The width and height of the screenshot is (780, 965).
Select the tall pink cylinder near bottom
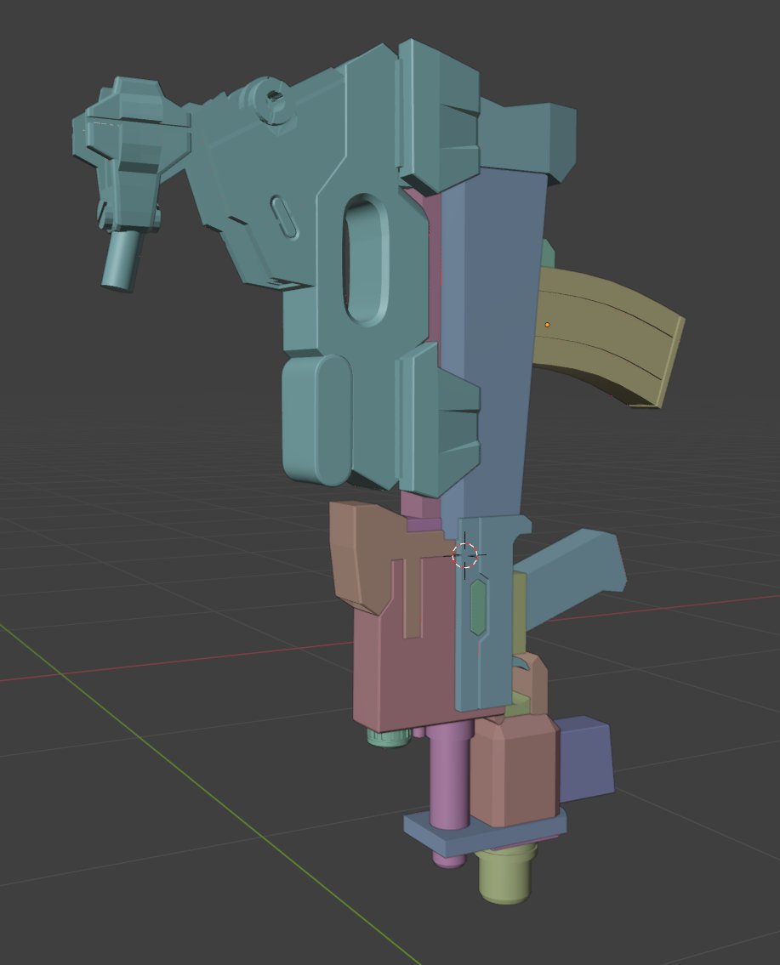[x=449, y=775]
